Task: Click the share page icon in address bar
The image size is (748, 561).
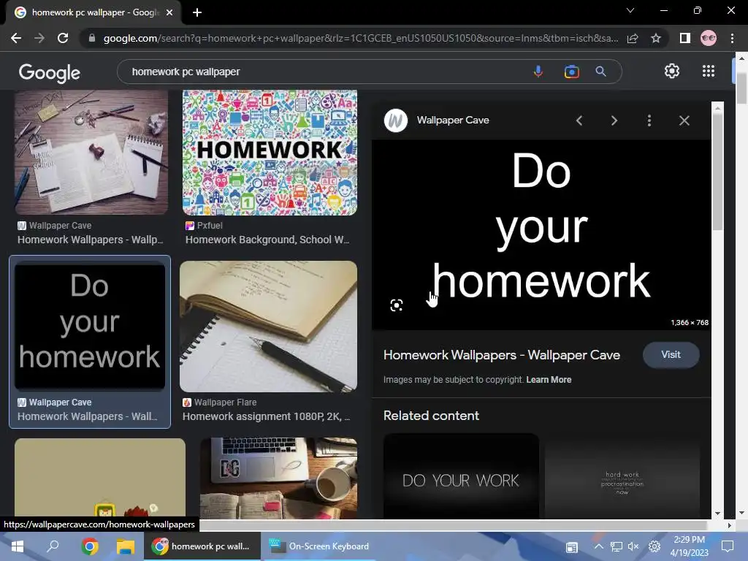Action: (633, 38)
